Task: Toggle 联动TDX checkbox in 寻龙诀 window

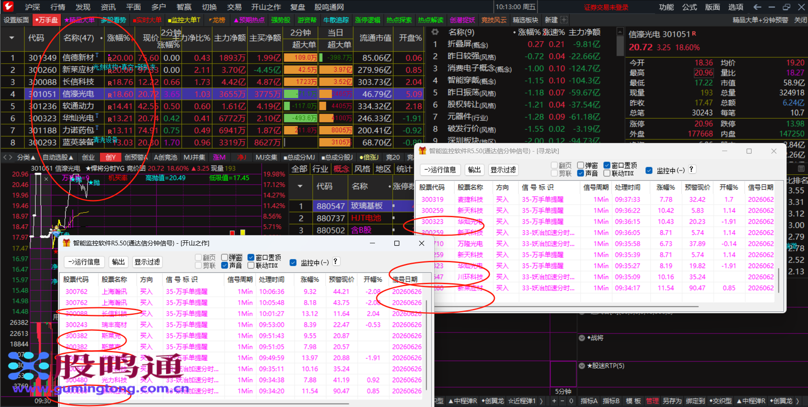Action: 607,173
